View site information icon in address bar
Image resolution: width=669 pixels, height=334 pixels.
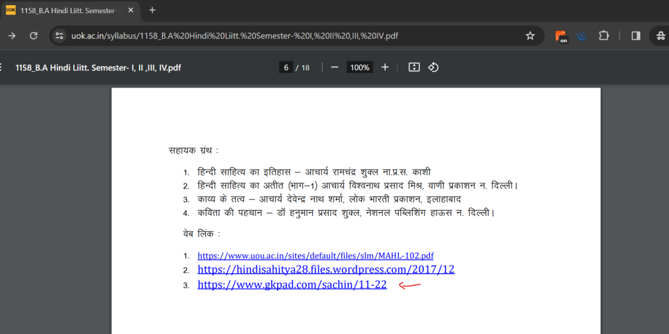[59, 36]
